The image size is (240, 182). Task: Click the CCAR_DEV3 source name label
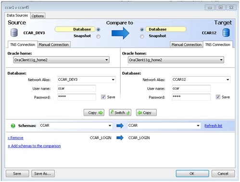(34, 33)
